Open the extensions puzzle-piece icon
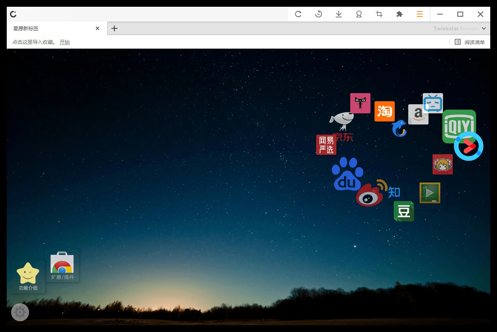The image size is (497, 332). [399, 14]
